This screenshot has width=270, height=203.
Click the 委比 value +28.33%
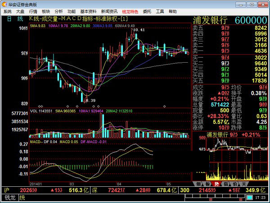218,116
